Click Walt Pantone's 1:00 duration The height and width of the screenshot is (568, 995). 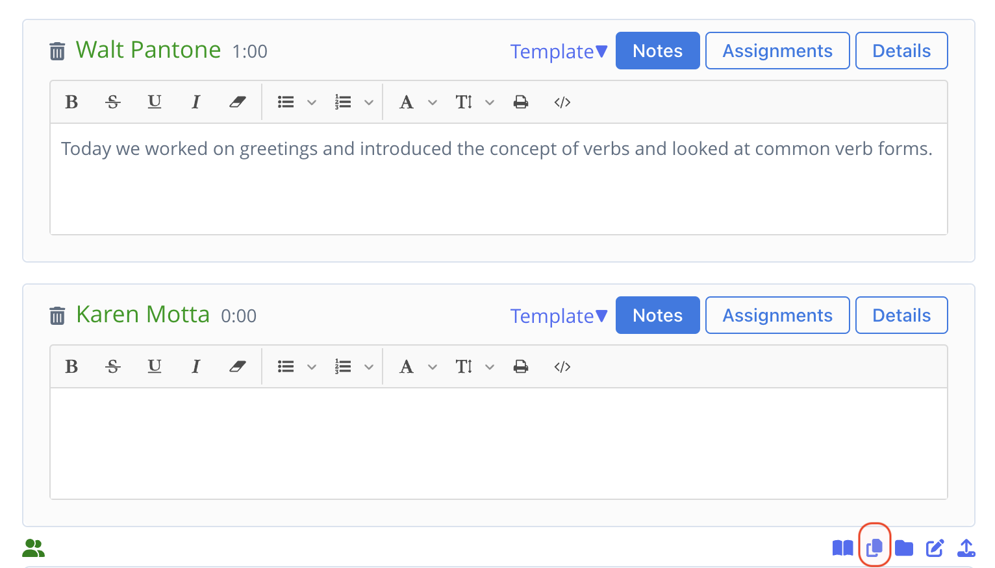pyautogui.click(x=250, y=52)
